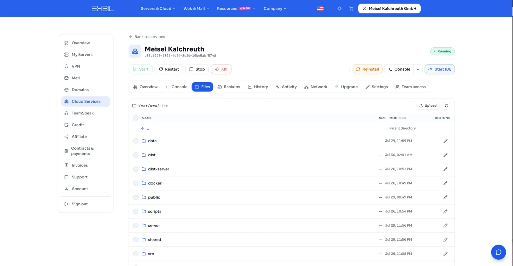Select the dist-server folder checkbox
This screenshot has height=266, width=513.
[x=136, y=169]
